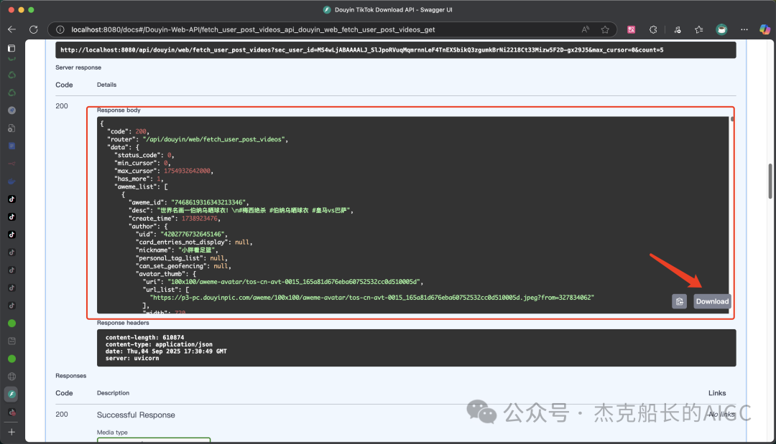Image resolution: width=776 pixels, height=444 pixels.
Task: View site information icon in address bar
Action: pyautogui.click(x=60, y=29)
